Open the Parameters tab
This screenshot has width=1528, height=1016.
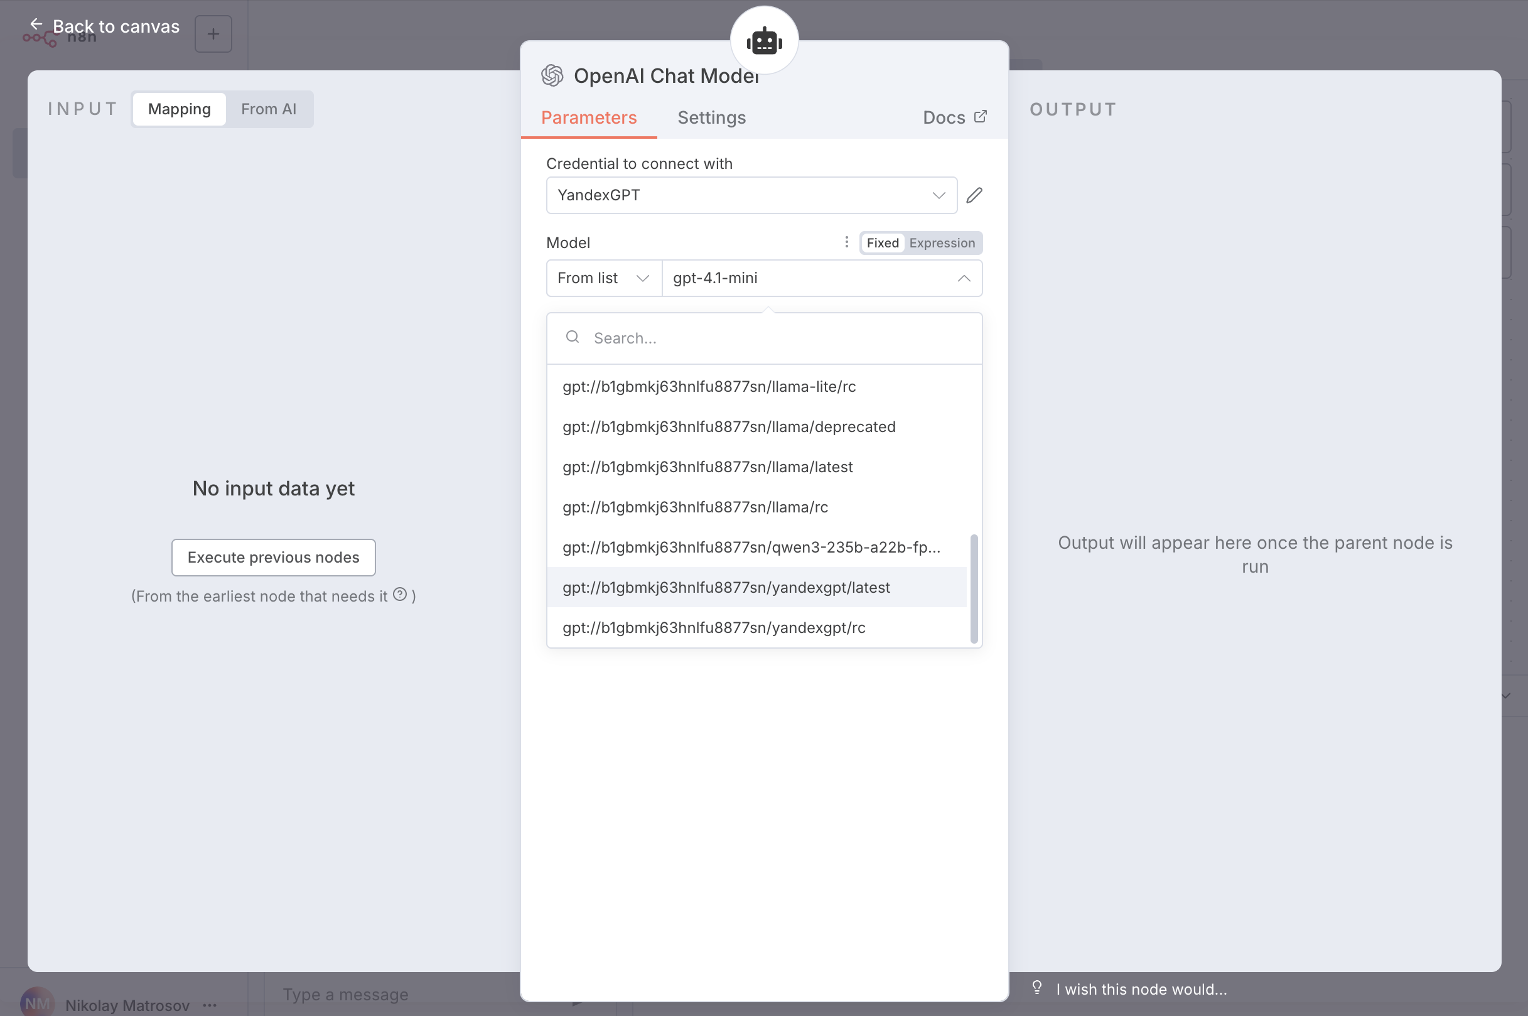click(589, 117)
